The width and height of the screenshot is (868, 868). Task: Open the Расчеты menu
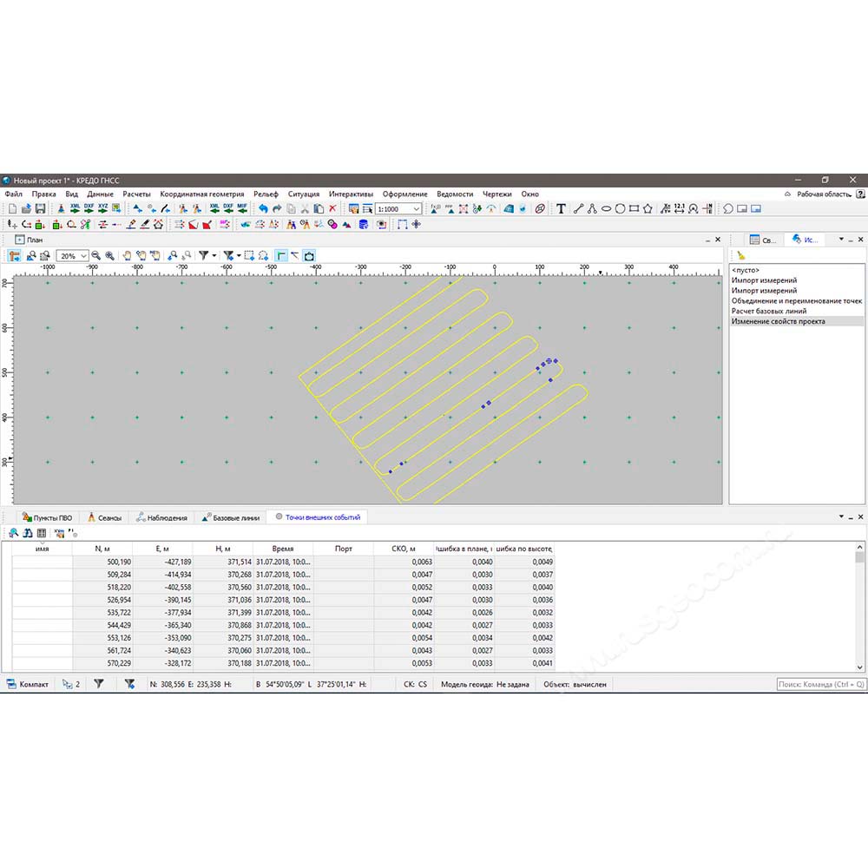click(x=136, y=194)
